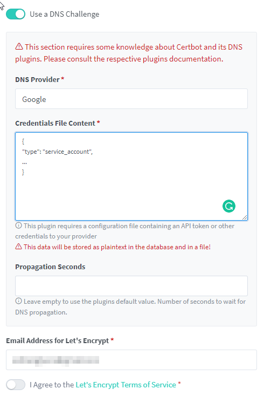
Task: Open Let's Encrypt Terms of Service link
Action: click(x=126, y=385)
